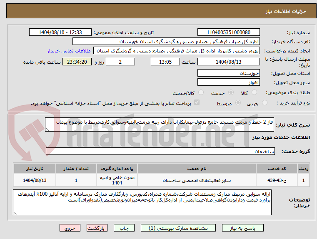Click unit cell ممرت خاص و ابنیه 1404
This screenshot has height=239, width=317.
point(117,180)
